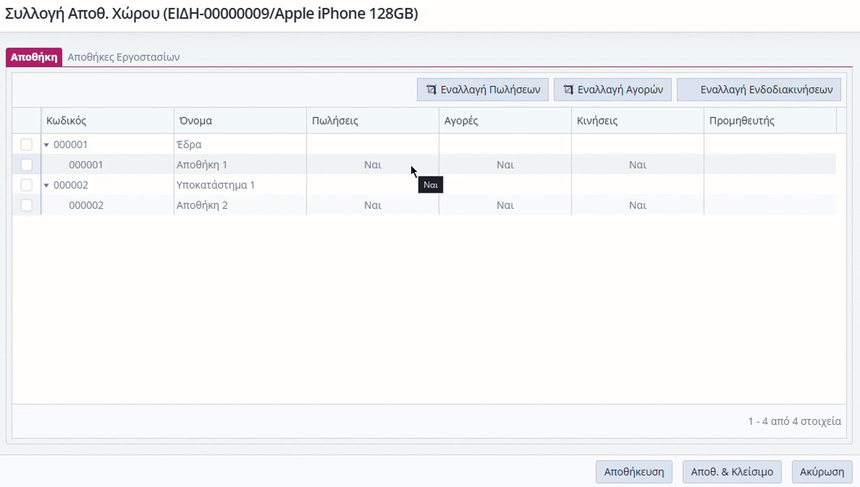Tick the Υποκατάστημα 1 checkbox
Viewport: 860px width, 487px height.
(x=27, y=185)
